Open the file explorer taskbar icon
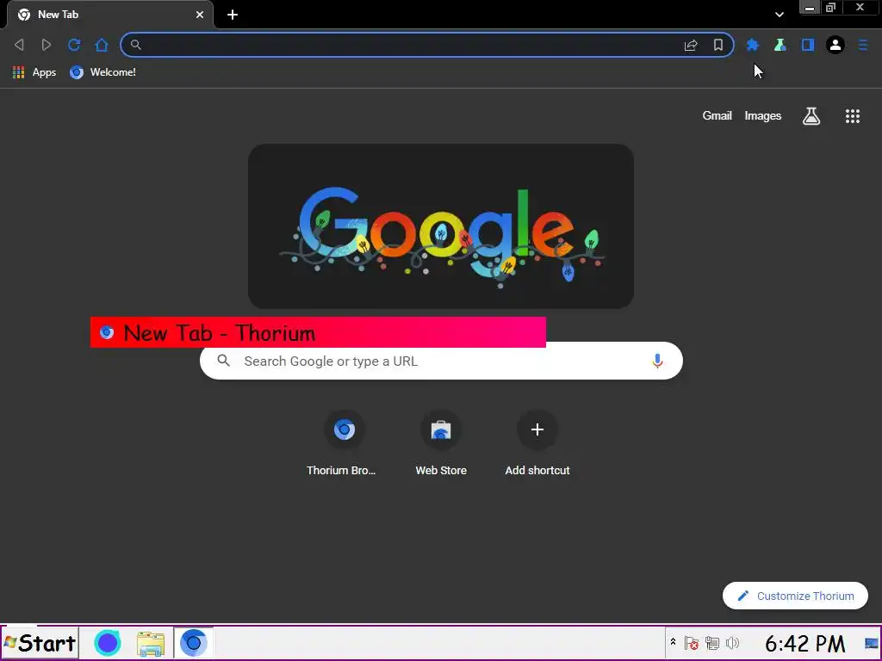 click(x=151, y=644)
